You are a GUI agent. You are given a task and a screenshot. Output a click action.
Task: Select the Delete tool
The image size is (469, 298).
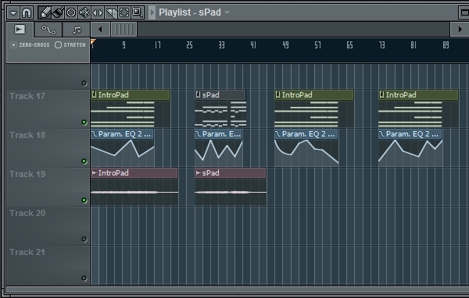pyautogui.click(x=71, y=12)
